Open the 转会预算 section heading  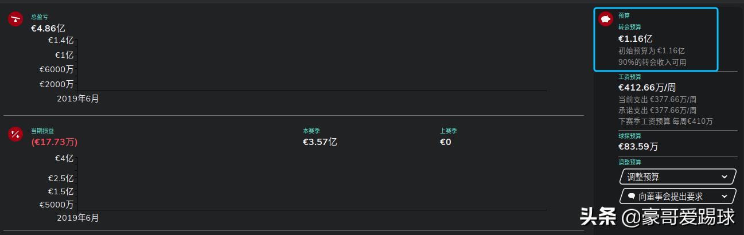point(630,27)
